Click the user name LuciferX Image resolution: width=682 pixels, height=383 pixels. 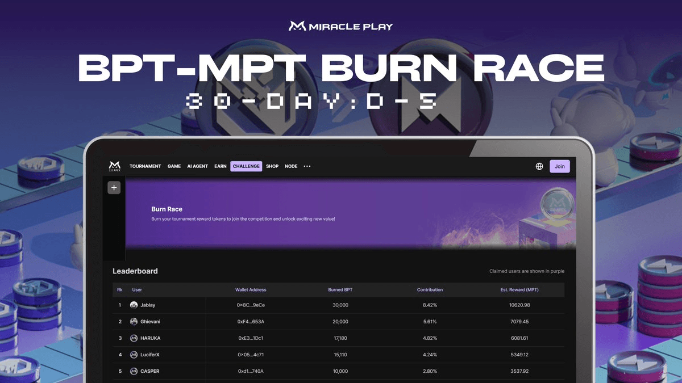coord(150,355)
